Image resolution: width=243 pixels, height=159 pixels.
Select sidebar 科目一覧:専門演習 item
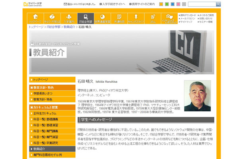(x=52, y=137)
